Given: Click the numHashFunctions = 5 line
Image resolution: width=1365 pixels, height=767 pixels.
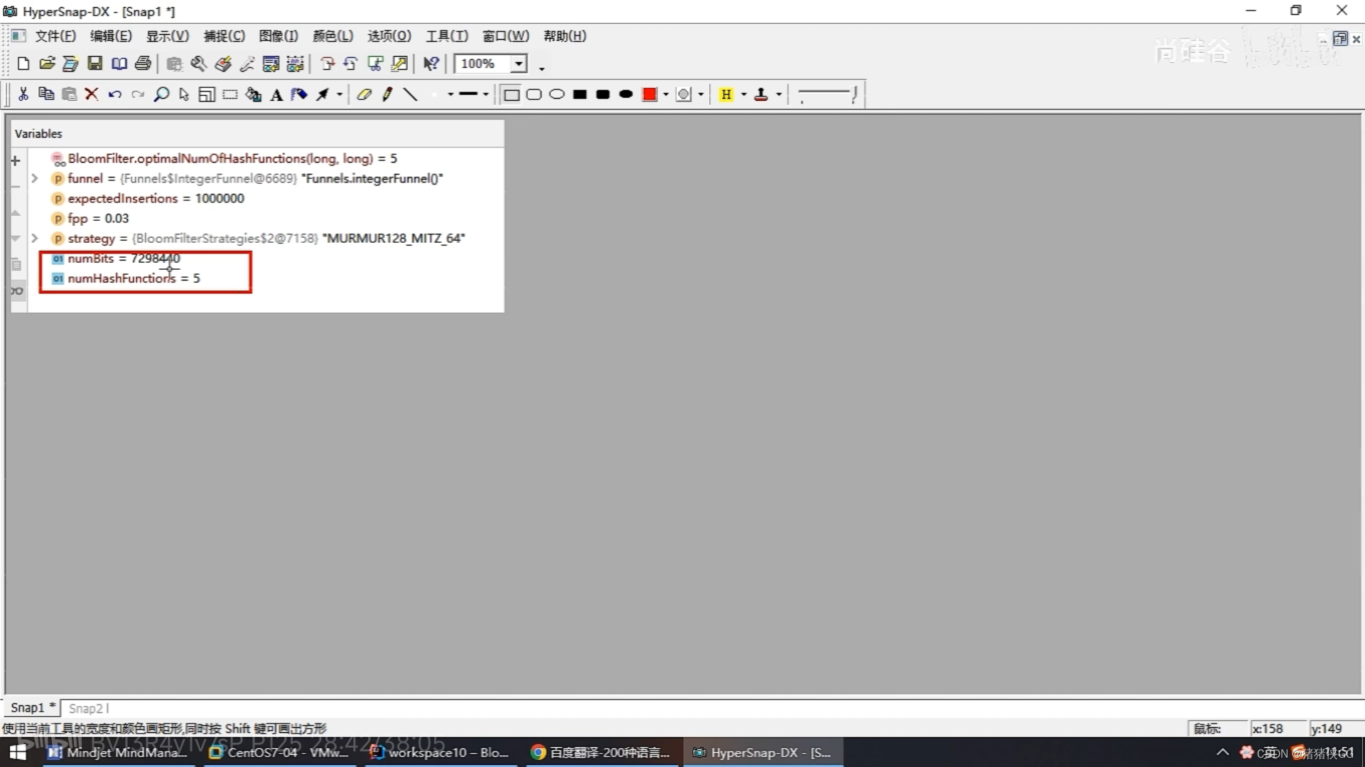Looking at the screenshot, I should point(134,278).
